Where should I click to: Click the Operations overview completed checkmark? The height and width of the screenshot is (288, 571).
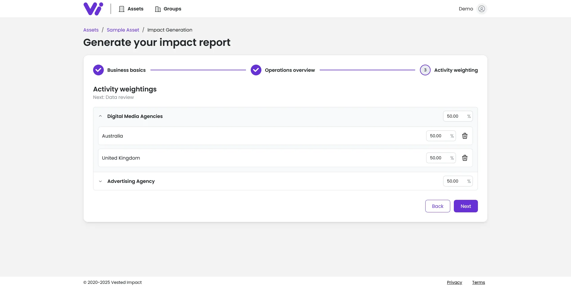tap(256, 70)
